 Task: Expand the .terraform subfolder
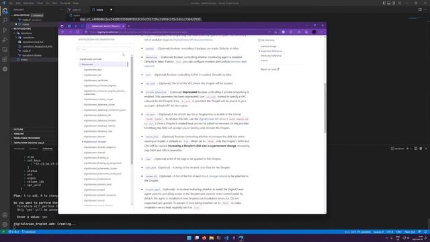coord(28,38)
